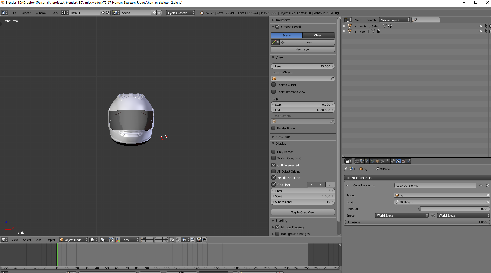Click the Grease Pencil brush icon
491x273 pixels.
(275, 42)
